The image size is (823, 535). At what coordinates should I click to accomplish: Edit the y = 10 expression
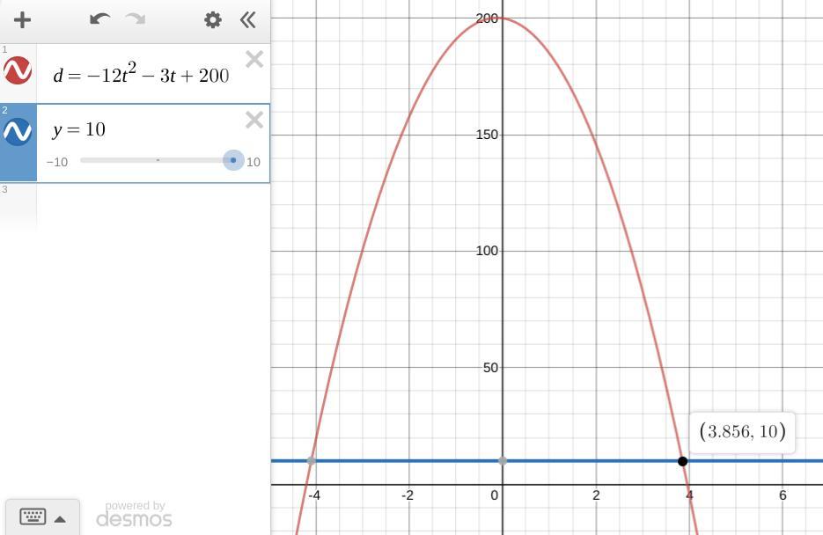pos(79,129)
